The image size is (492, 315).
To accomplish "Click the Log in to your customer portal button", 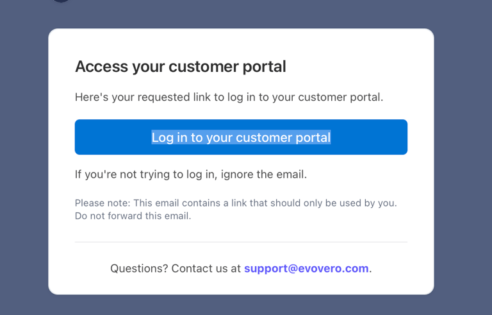I will 241,137.
